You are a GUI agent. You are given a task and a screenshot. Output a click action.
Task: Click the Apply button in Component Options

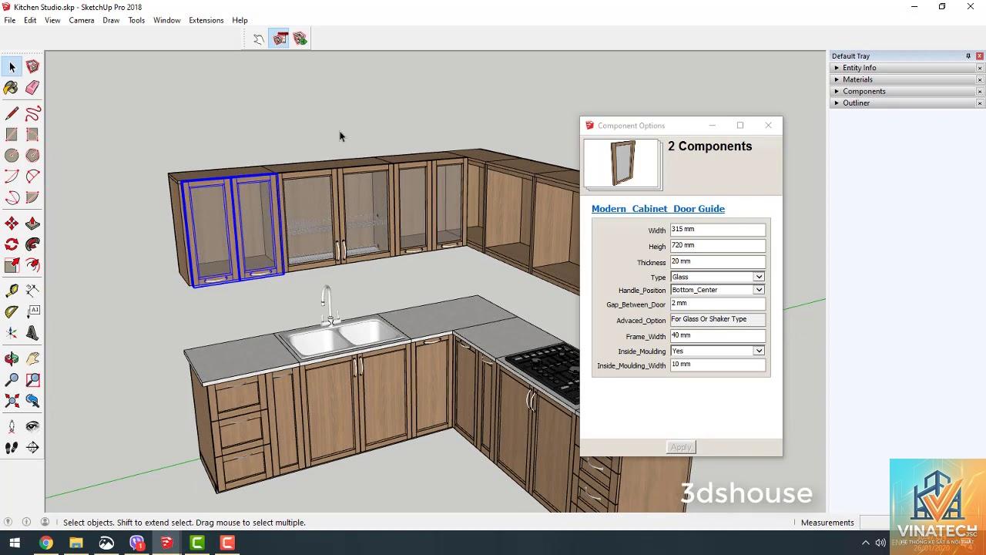point(681,447)
